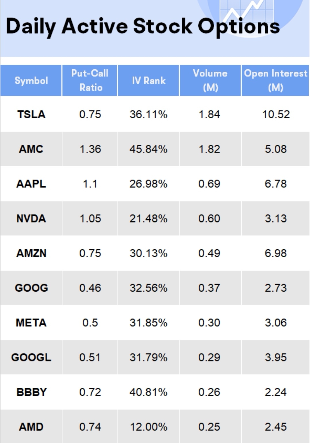Open the META symbol entry
The height and width of the screenshot is (443, 310).
click(31, 323)
